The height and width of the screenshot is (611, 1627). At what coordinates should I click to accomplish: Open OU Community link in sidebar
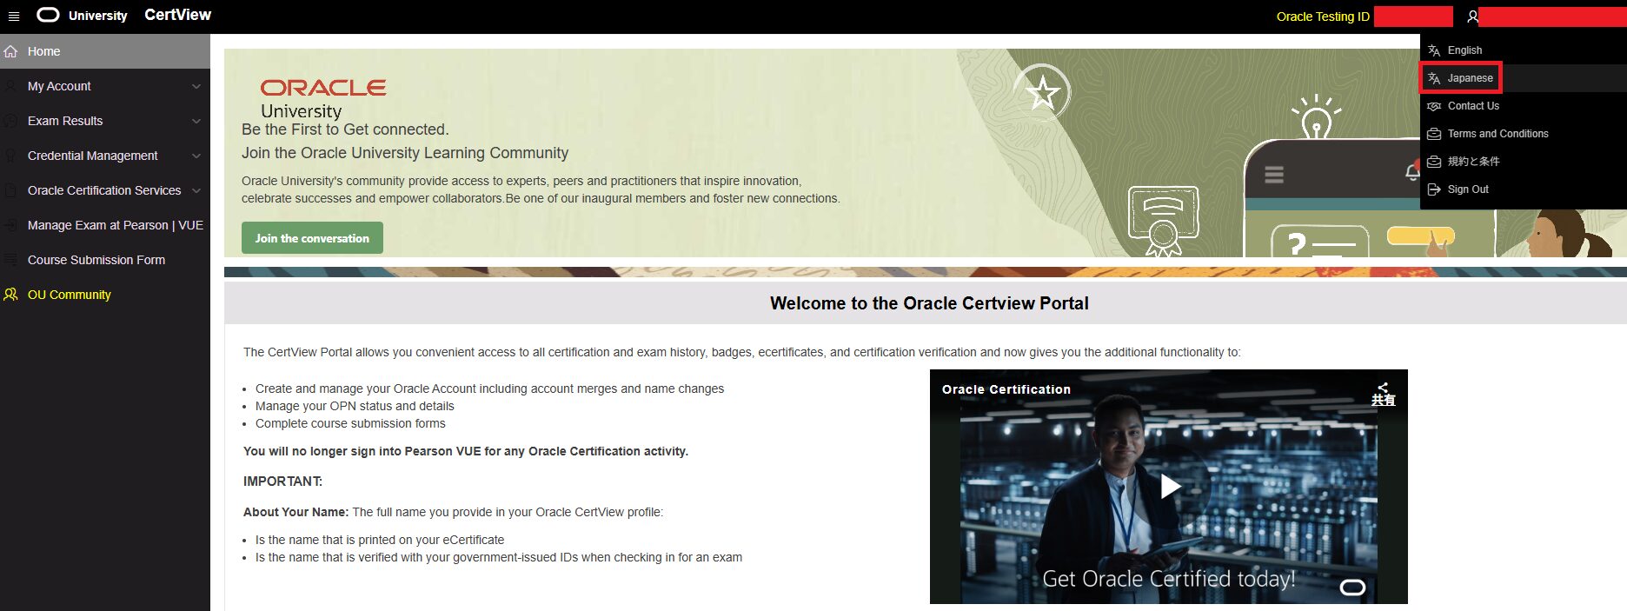point(105,295)
